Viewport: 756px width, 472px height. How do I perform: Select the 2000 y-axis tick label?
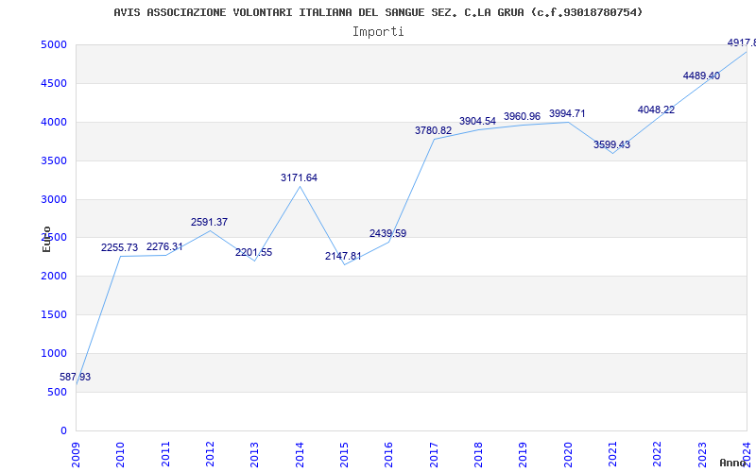54,277
